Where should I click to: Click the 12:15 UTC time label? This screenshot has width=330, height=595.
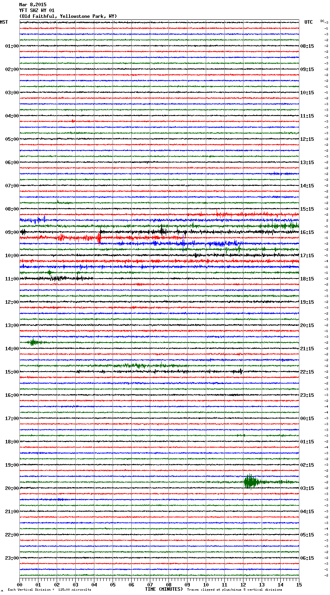(307, 139)
